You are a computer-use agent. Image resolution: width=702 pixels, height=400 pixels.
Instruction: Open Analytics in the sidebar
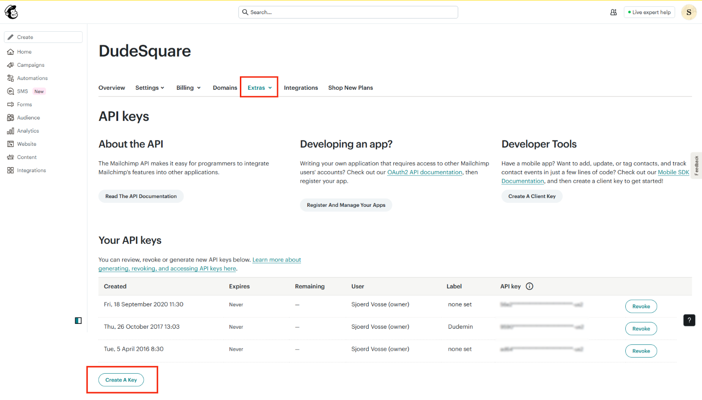pyautogui.click(x=28, y=131)
